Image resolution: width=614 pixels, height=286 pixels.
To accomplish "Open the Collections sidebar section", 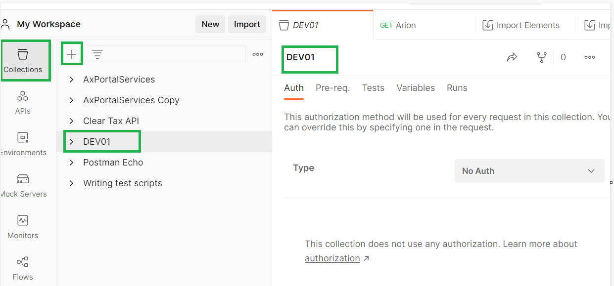I will 23,61.
